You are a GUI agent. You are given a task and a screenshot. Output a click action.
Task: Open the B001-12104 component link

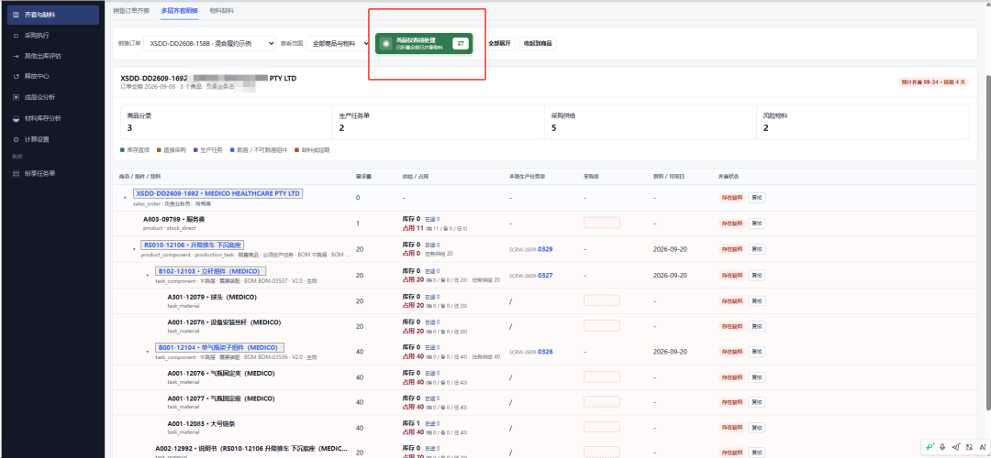point(219,347)
